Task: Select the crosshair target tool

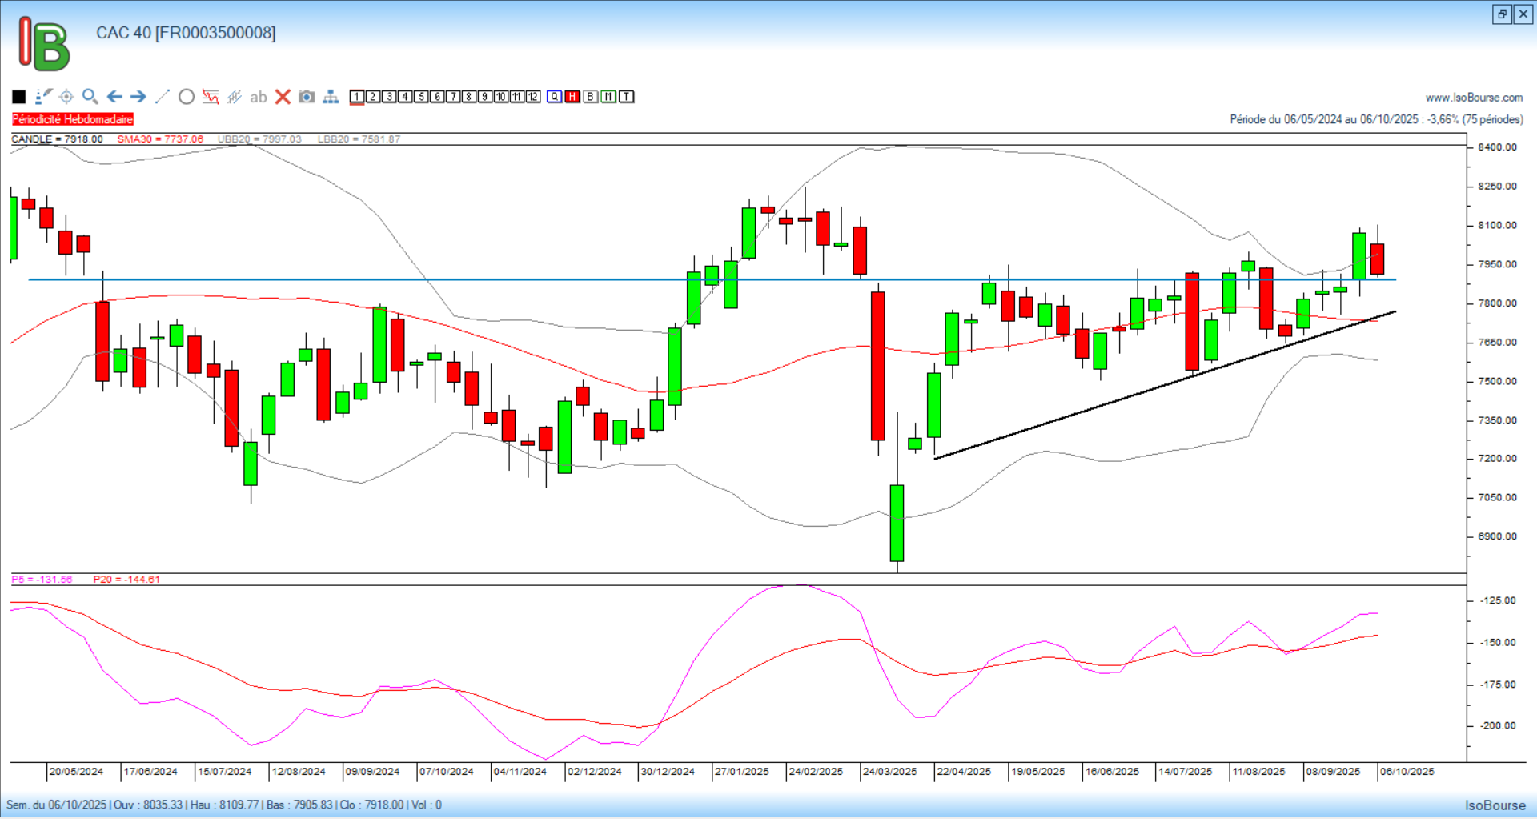Action: [x=66, y=97]
